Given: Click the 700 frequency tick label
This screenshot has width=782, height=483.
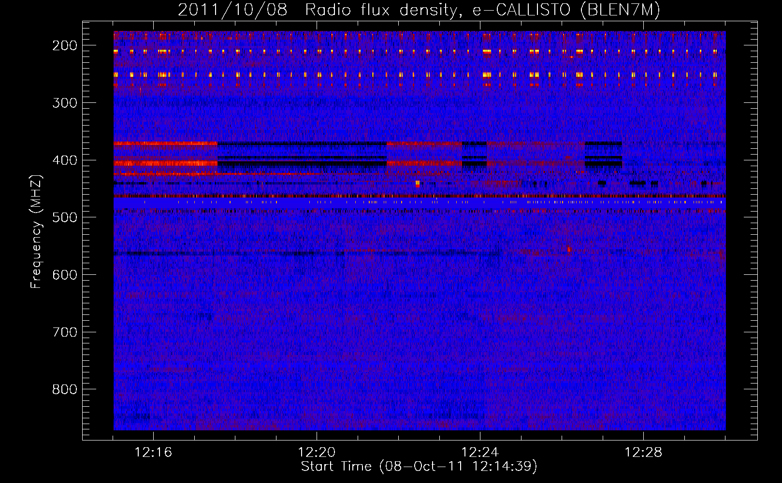Looking at the screenshot, I should point(65,332).
